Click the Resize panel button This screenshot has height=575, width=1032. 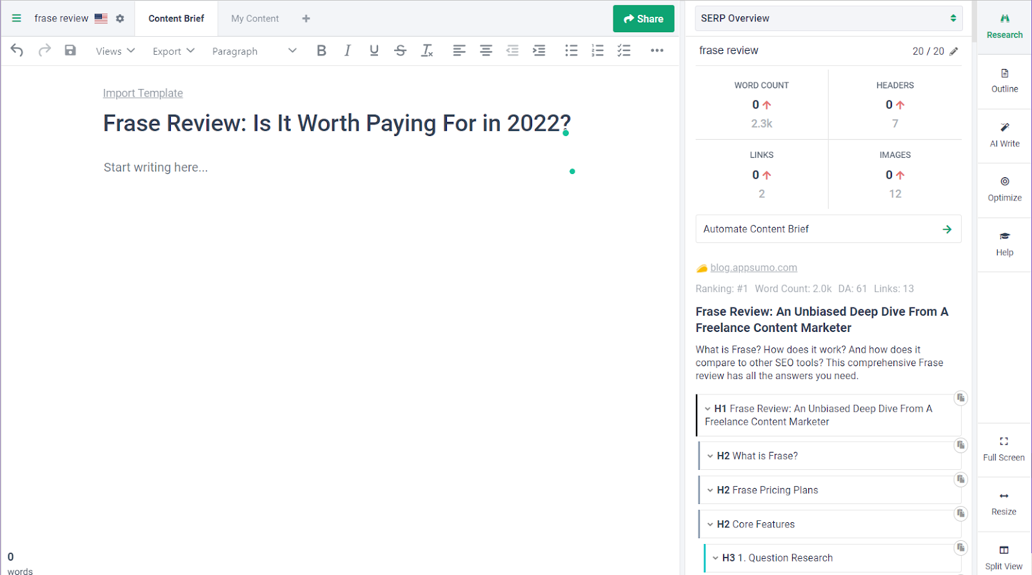1004,503
